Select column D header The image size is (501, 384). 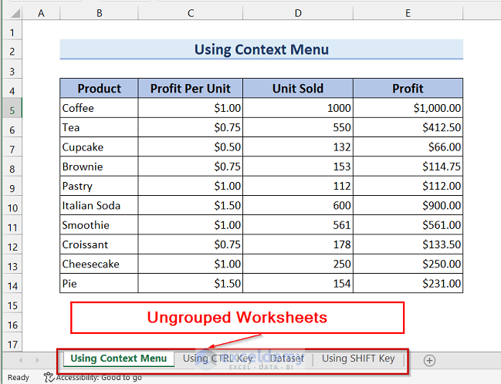297,13
